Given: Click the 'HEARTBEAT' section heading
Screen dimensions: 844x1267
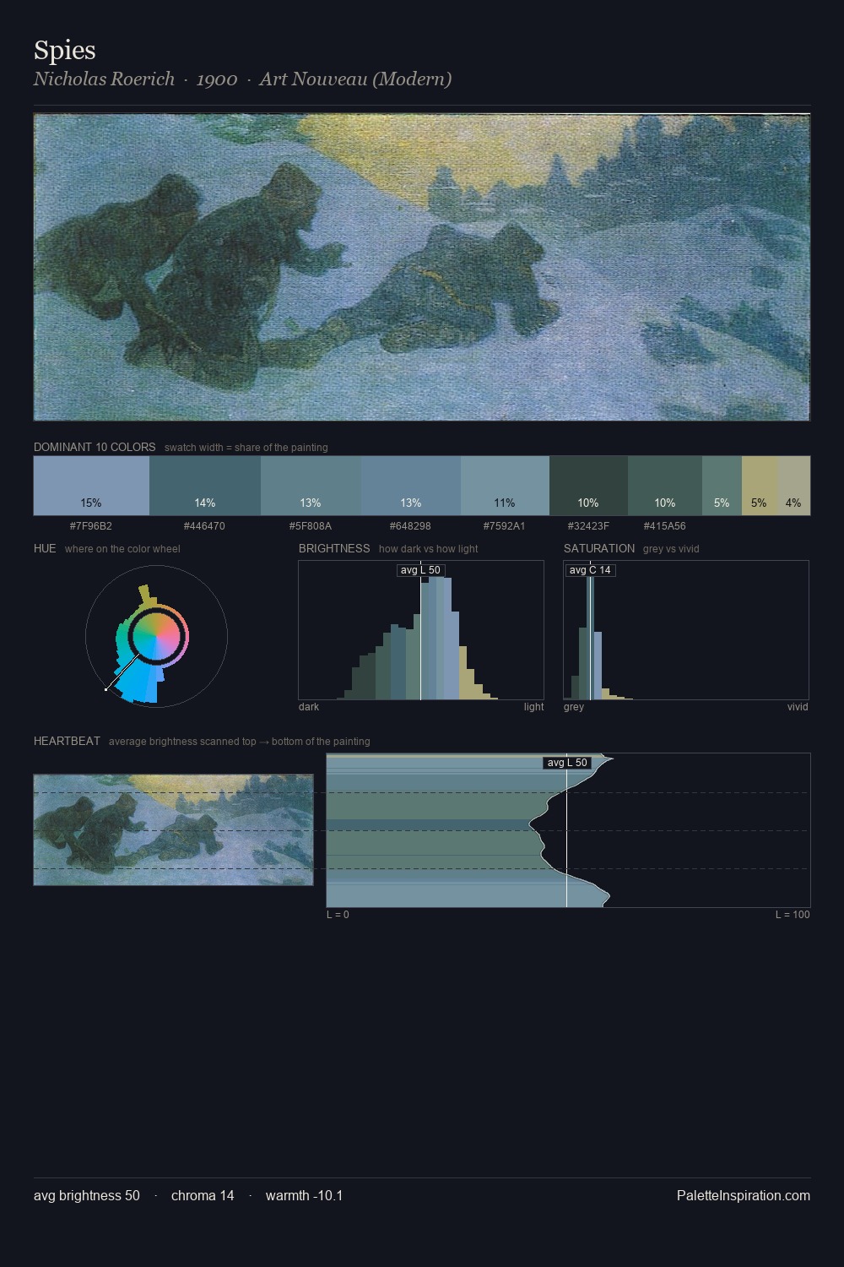Looking at the screenshot, I should click(x=67, y=741).
